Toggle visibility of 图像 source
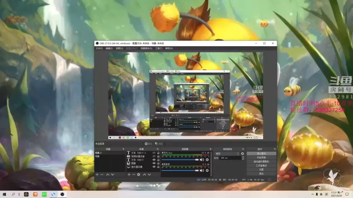 pyautogui.click(x=154, y=163)
